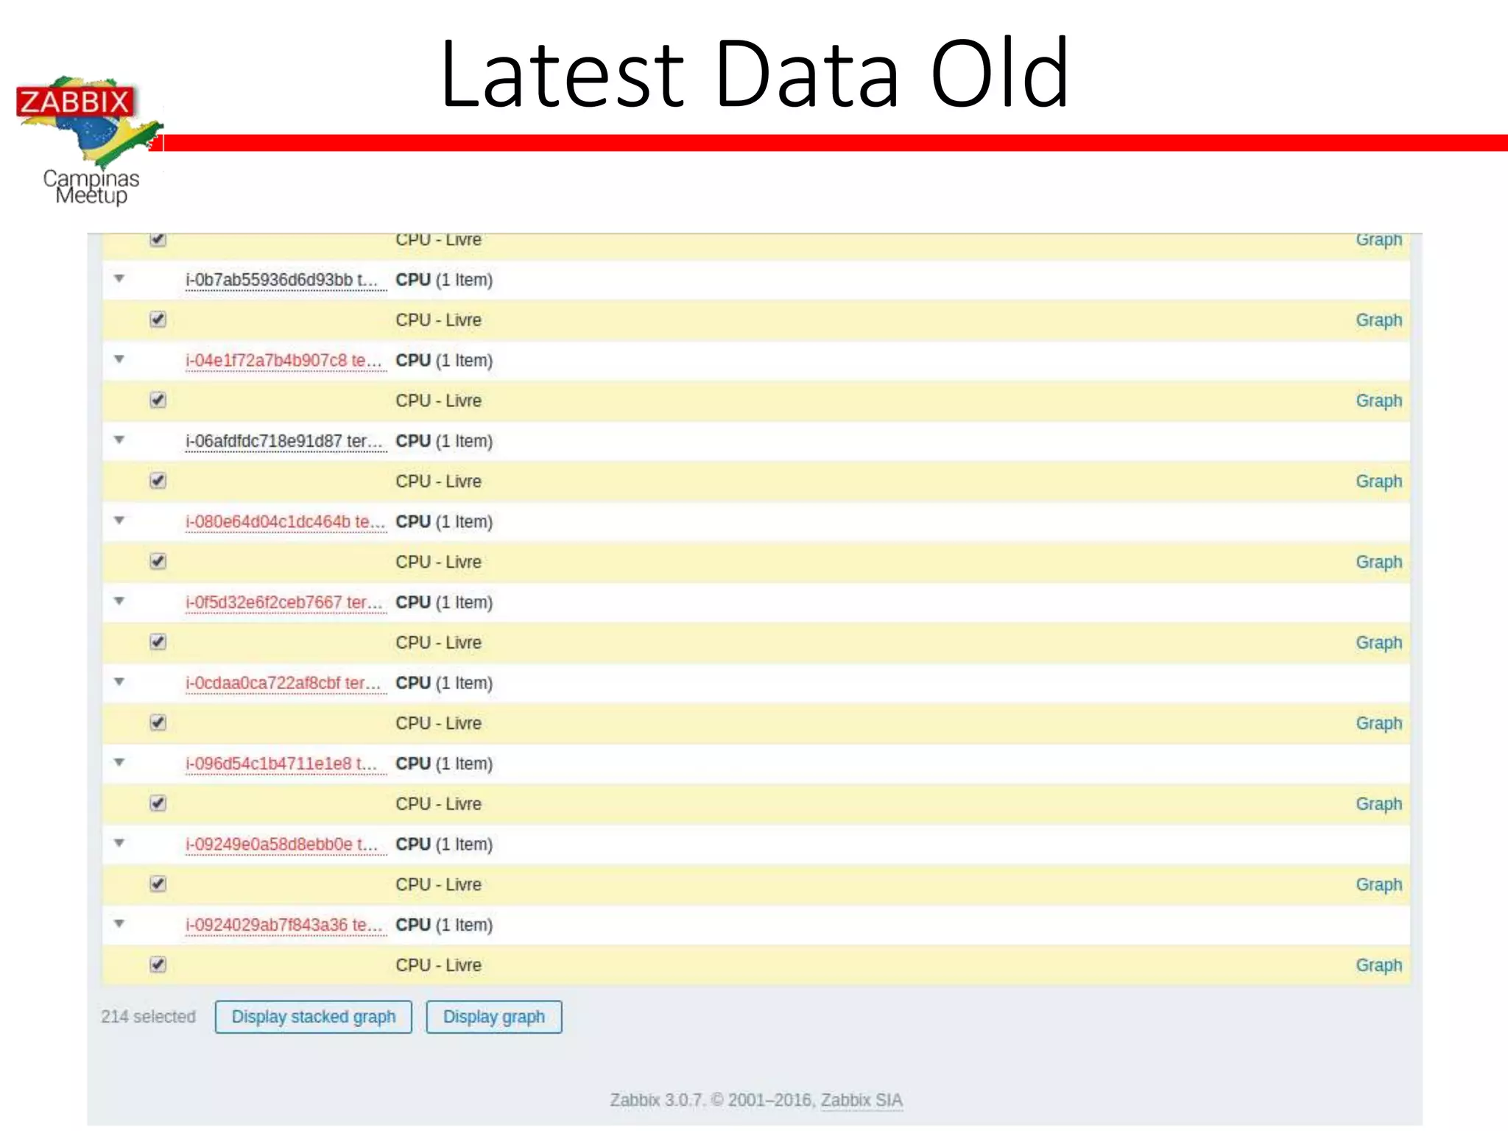Open Graph for i-0924029ab7f843a36 CPU - Livre
The width and height of the screenshot is (1508, 1131).
pyautogui.click(x=1378, y=965)
